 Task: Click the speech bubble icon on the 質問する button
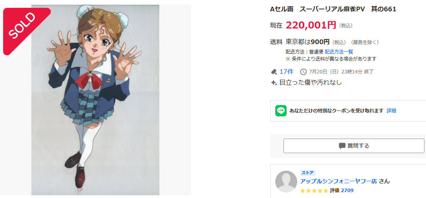pyautogui.click(x=342, y=146)
